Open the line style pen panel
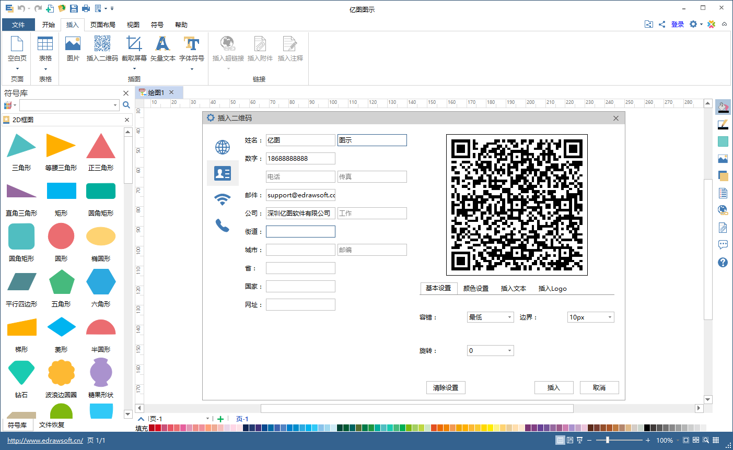Viewport: 733px width, 450px height. pyautogui.click(x=723, y=125)
